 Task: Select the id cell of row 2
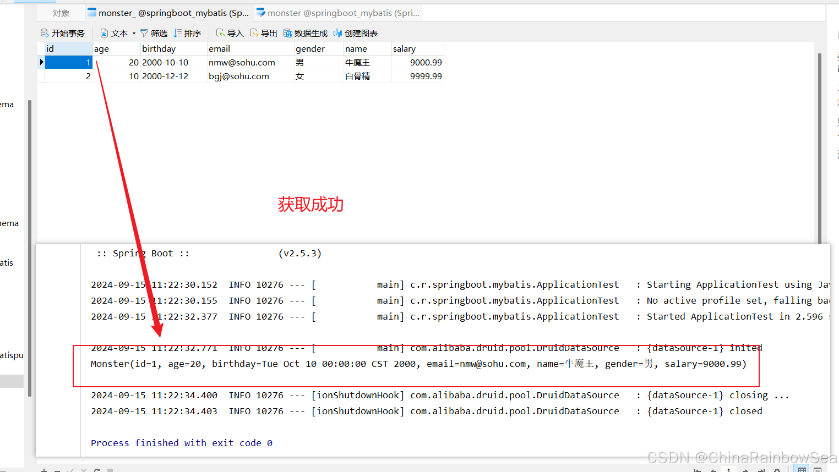coord(68,76)
